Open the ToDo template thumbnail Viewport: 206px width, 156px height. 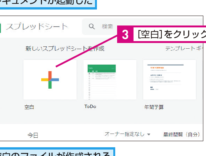tap(110, 80)
